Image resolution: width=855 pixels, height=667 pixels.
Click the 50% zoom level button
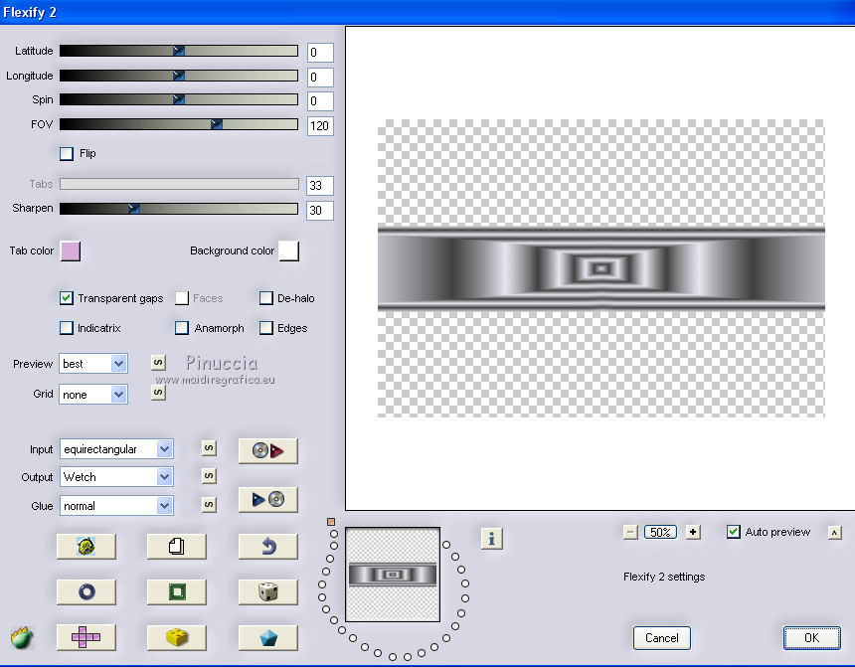tap(660, 532)
